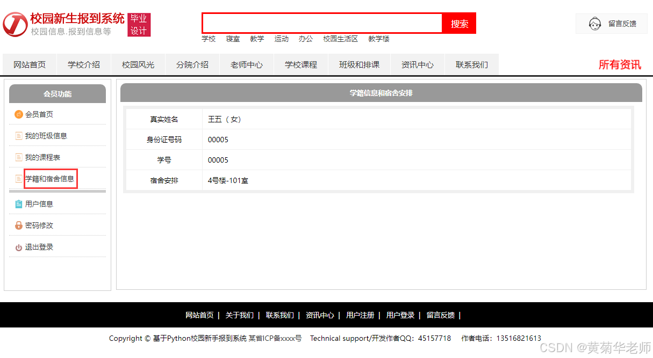The height and width of the screenshot is (358, 653).
Task: Click the 我的班级信息 document icon
Action: (19, 136)
